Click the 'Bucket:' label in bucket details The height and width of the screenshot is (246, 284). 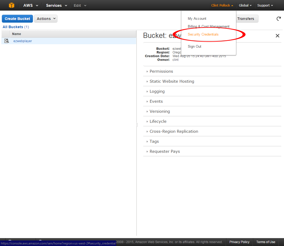point(163,49)
